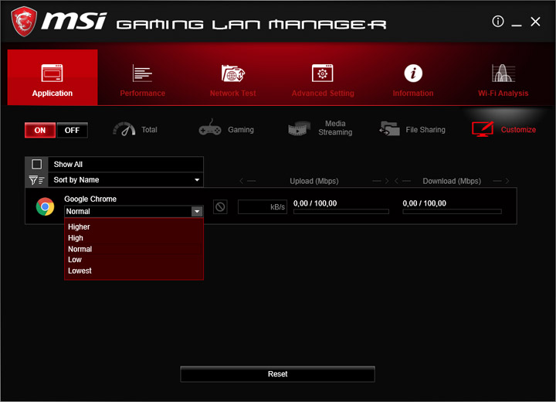This screenshot has width=556, height=402.
Task: Select Gaming mode label
Action: point(241,130)
